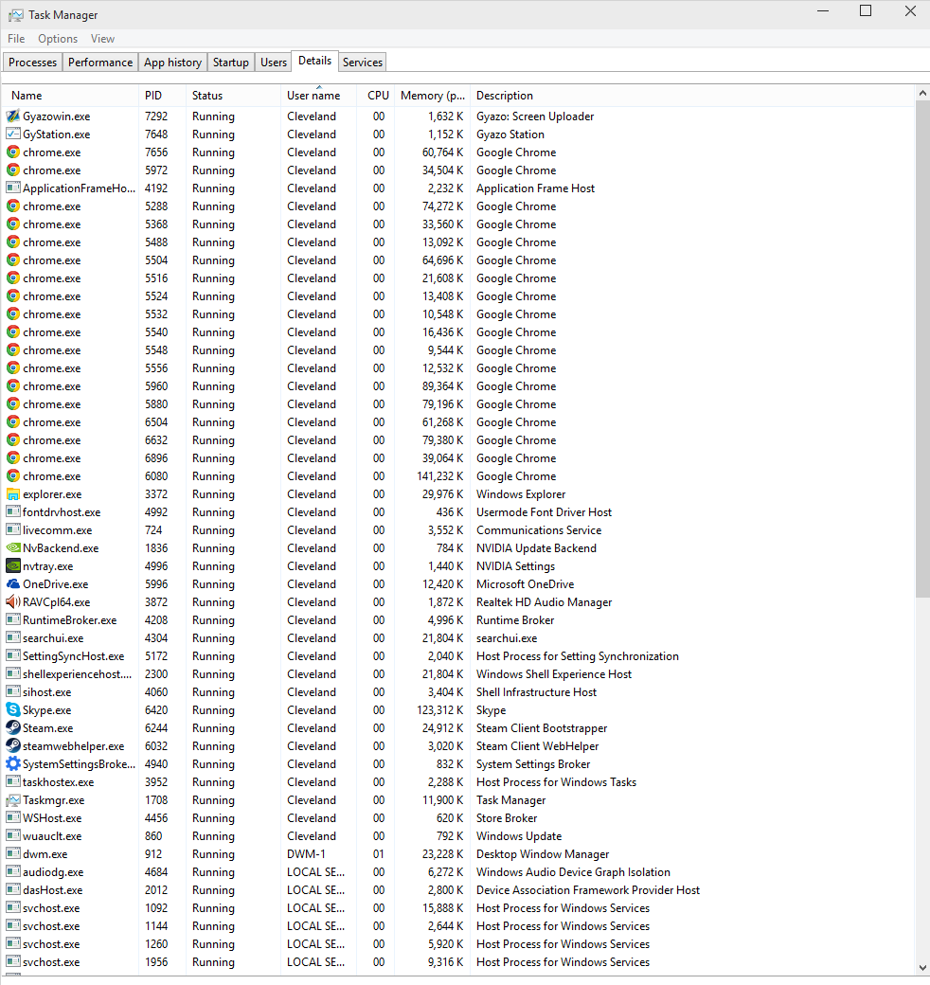
Task: Click the NvBackend.exe NVIDIA icon
Action: tap(13, 548)
